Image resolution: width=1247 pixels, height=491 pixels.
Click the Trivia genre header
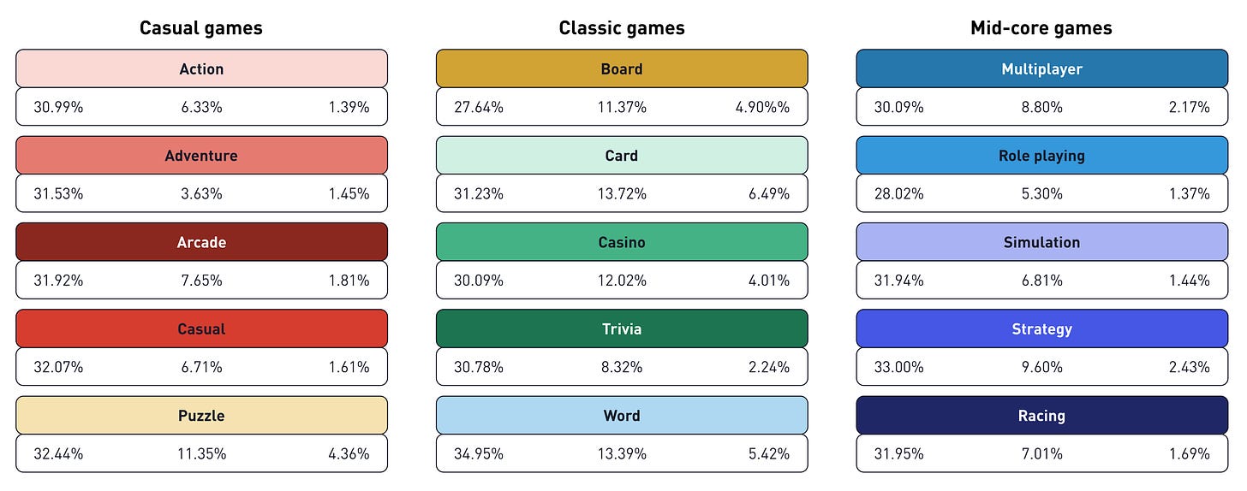coord(622,328)
